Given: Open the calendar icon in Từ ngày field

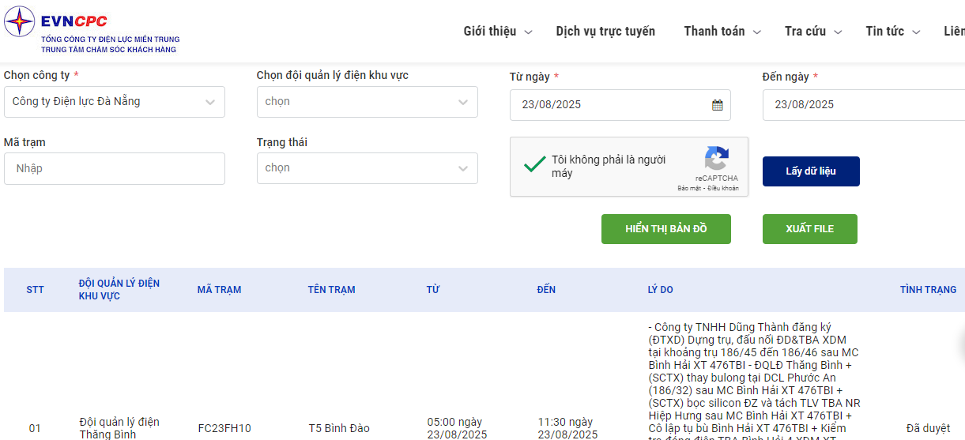Looking at the screenshot, I should click(717, 104).
